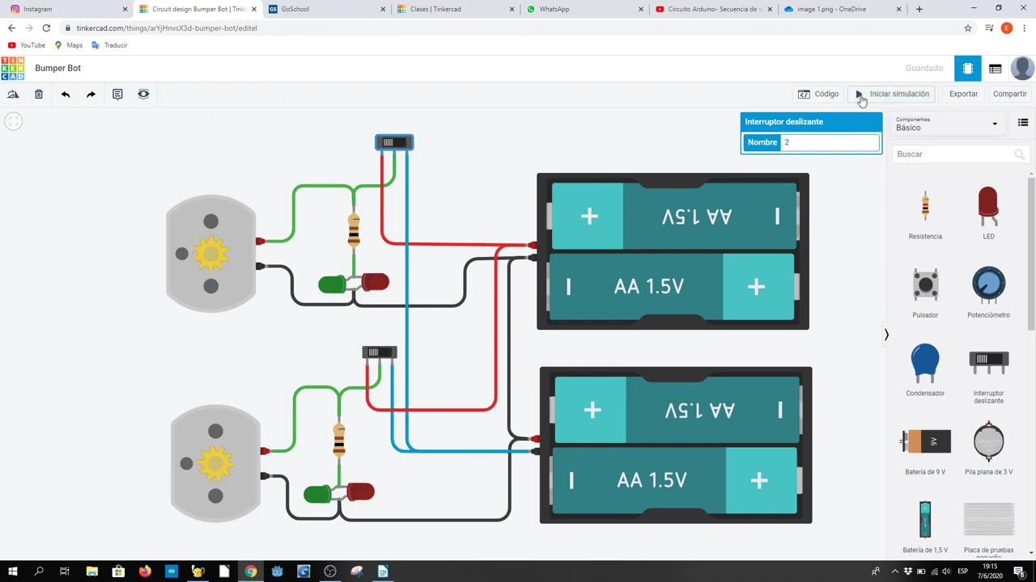Screen dimensions: 1036x582
Task: Select the Resistencia component
Action: click(x=925, y=215)
